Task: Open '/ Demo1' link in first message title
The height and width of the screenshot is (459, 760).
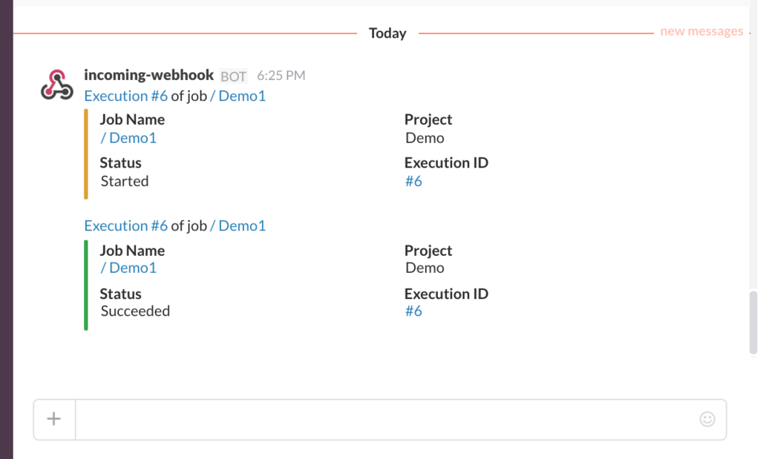Action: [x=237, y=96]
